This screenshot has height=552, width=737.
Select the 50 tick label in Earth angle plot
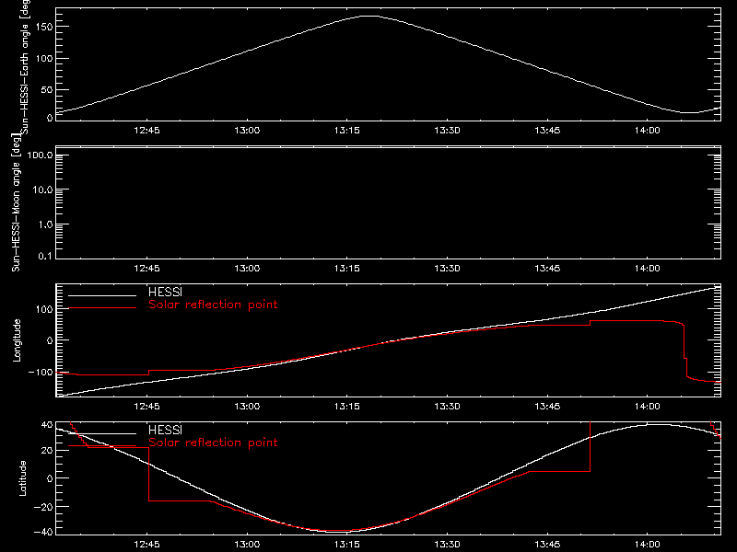pyautogui.click(x=47, y=89)
